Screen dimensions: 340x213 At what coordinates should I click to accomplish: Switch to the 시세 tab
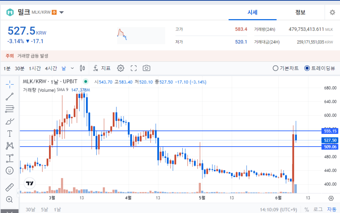pyautogui.click(x=252, y=12)
